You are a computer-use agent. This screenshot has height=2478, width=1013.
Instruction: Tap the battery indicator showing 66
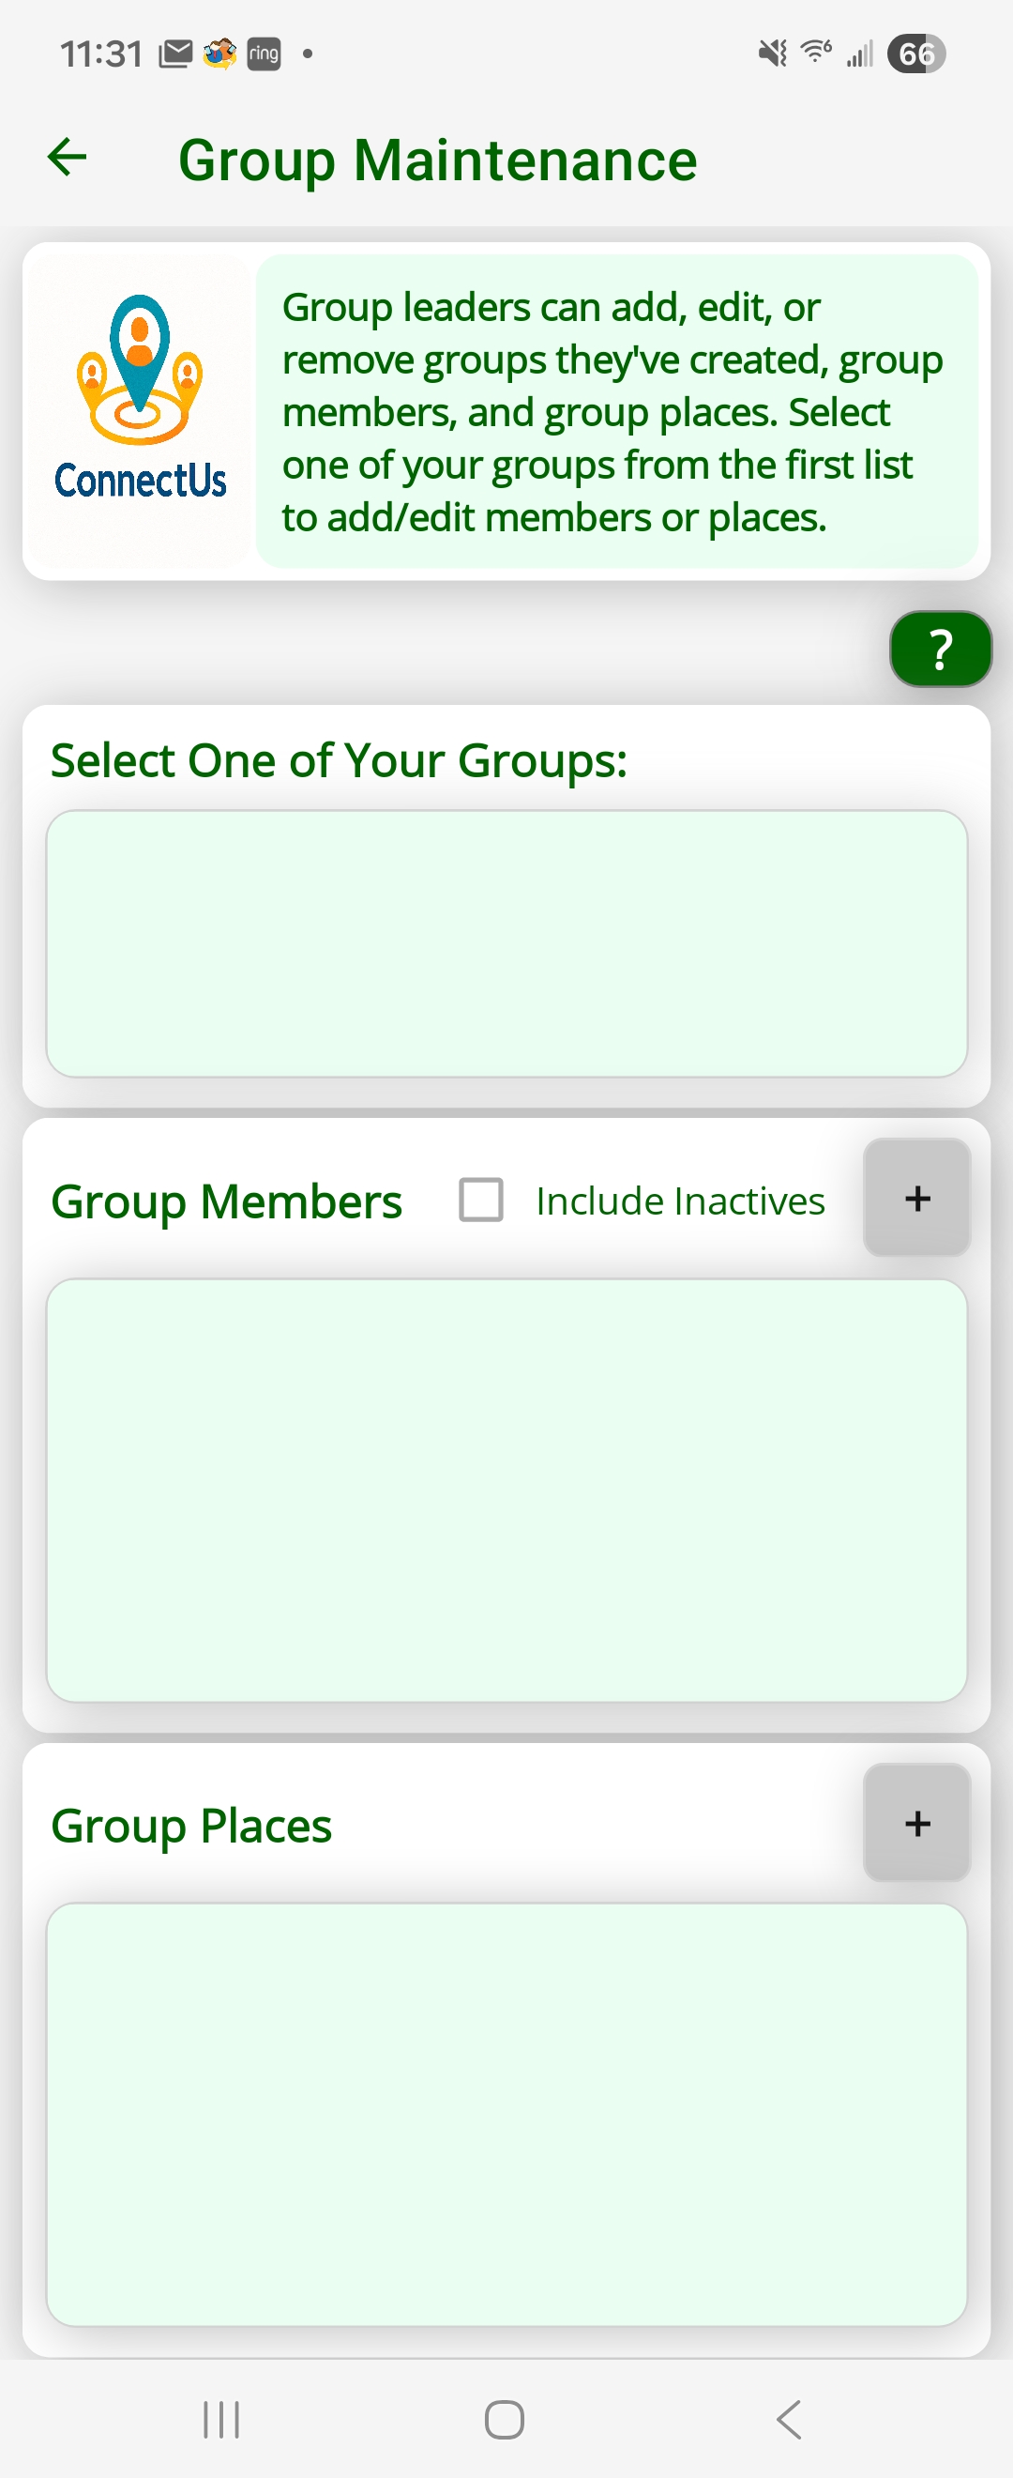916,54
